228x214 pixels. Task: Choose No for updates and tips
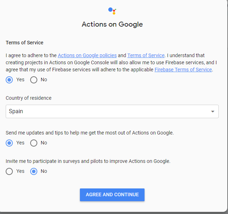tap(34, 143)
